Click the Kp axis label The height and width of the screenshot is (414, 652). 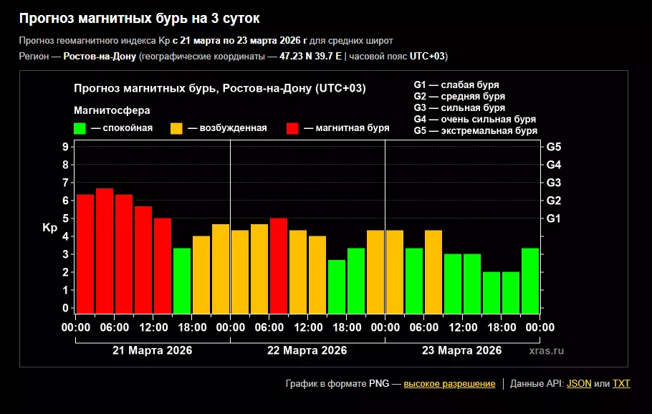coord(49,228)
